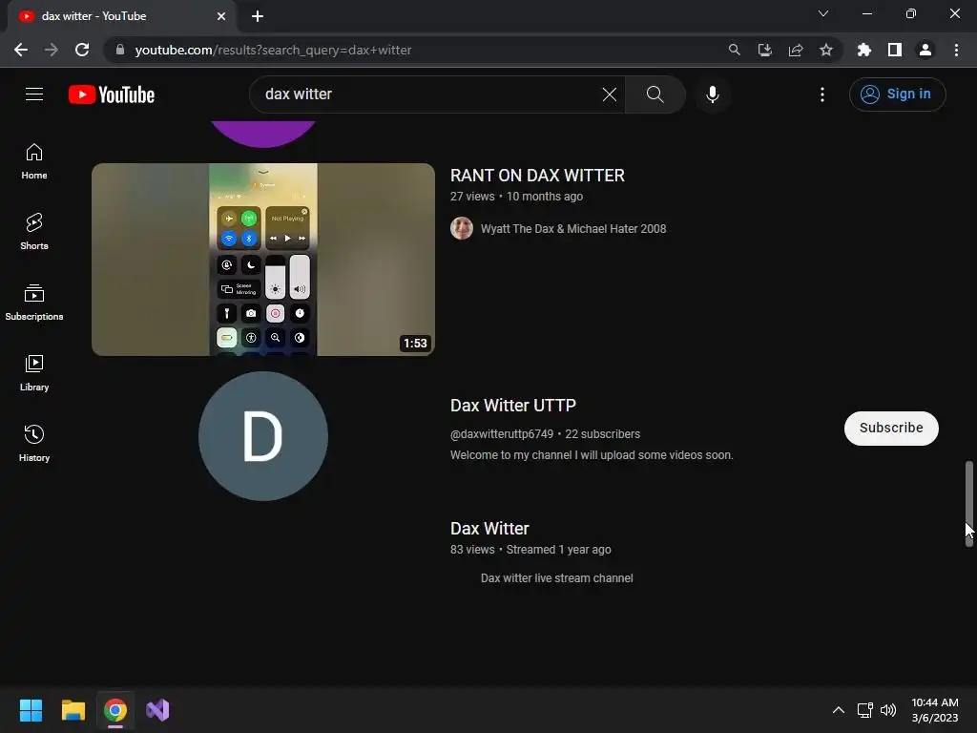Bookmark this tab with star

825,50
